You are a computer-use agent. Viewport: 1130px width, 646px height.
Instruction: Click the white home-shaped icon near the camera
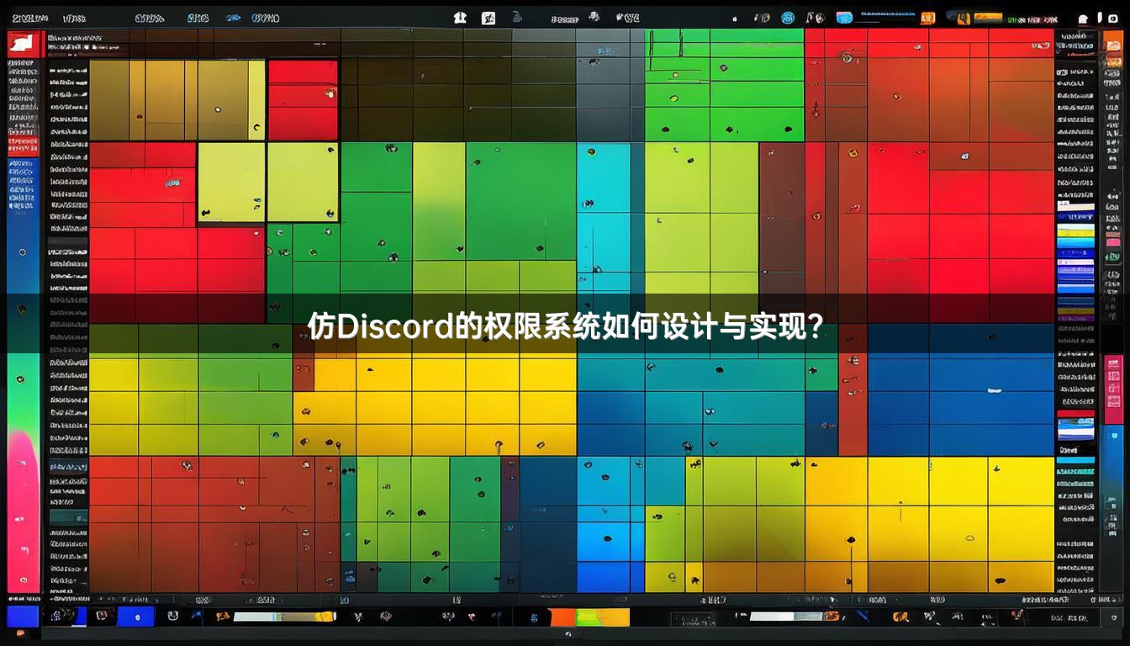click(x=1083, y=19)
